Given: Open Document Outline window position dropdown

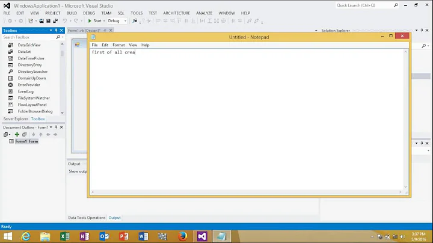Looking at the screenshot, I should [51, 128].
